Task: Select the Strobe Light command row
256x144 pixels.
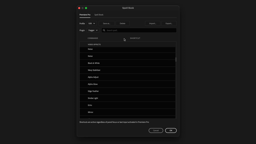Action: pyautogui.click(x=127, y=98)
